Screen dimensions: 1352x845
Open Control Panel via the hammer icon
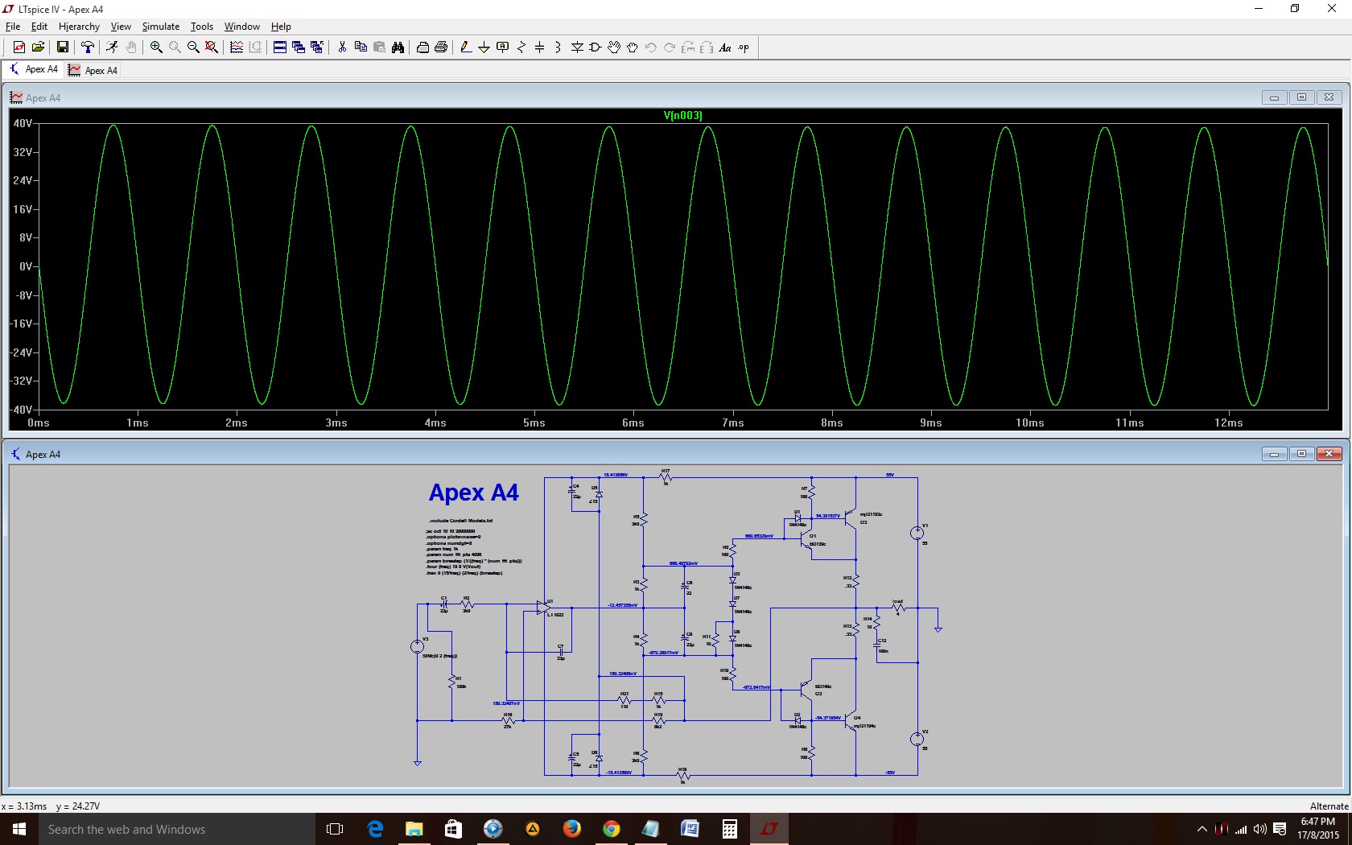point(87,47)
